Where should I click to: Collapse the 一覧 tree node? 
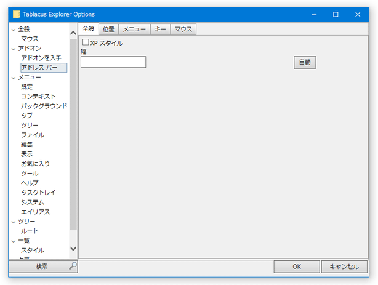[x=14, y=241]
